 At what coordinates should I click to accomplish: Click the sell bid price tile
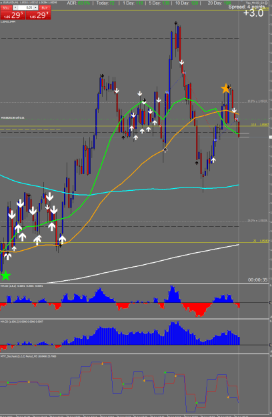pyautogui.click(x=13, y=15)
